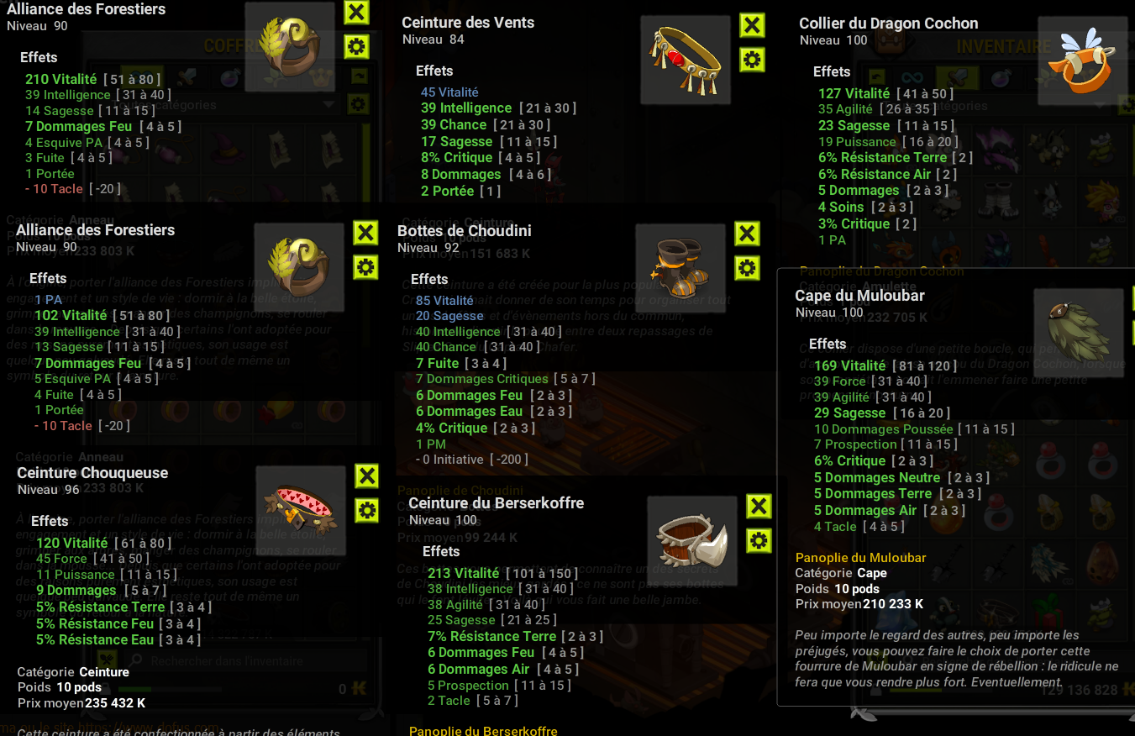Close the top Alliance des Forestiers tooltip

[x=357, y=13]
